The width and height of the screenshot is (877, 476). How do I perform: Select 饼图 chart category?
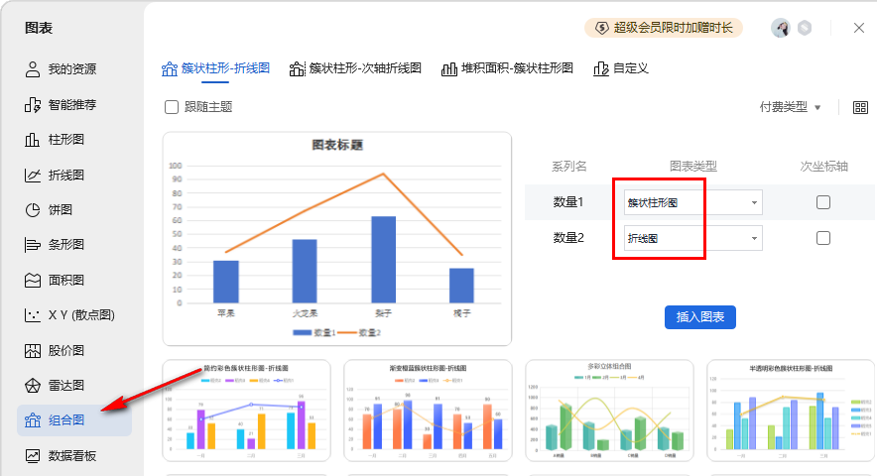[49, 210]
